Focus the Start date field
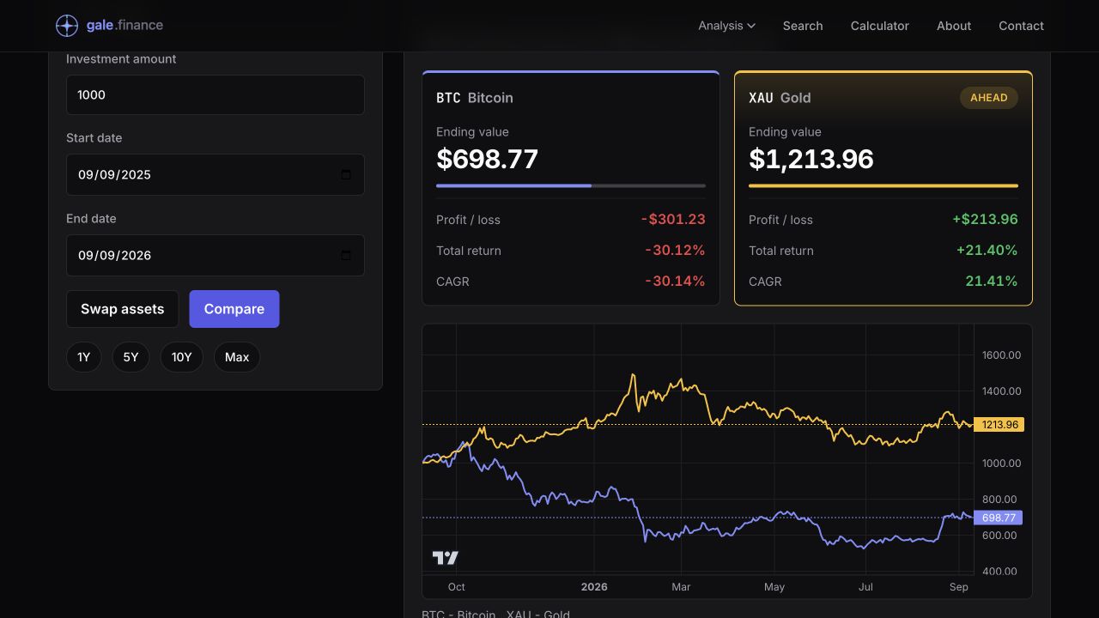1099x618 pixels. click(x=216, y=174)
